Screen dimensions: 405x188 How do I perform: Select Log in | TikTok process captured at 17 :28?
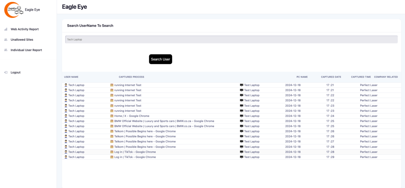point(135,152)
